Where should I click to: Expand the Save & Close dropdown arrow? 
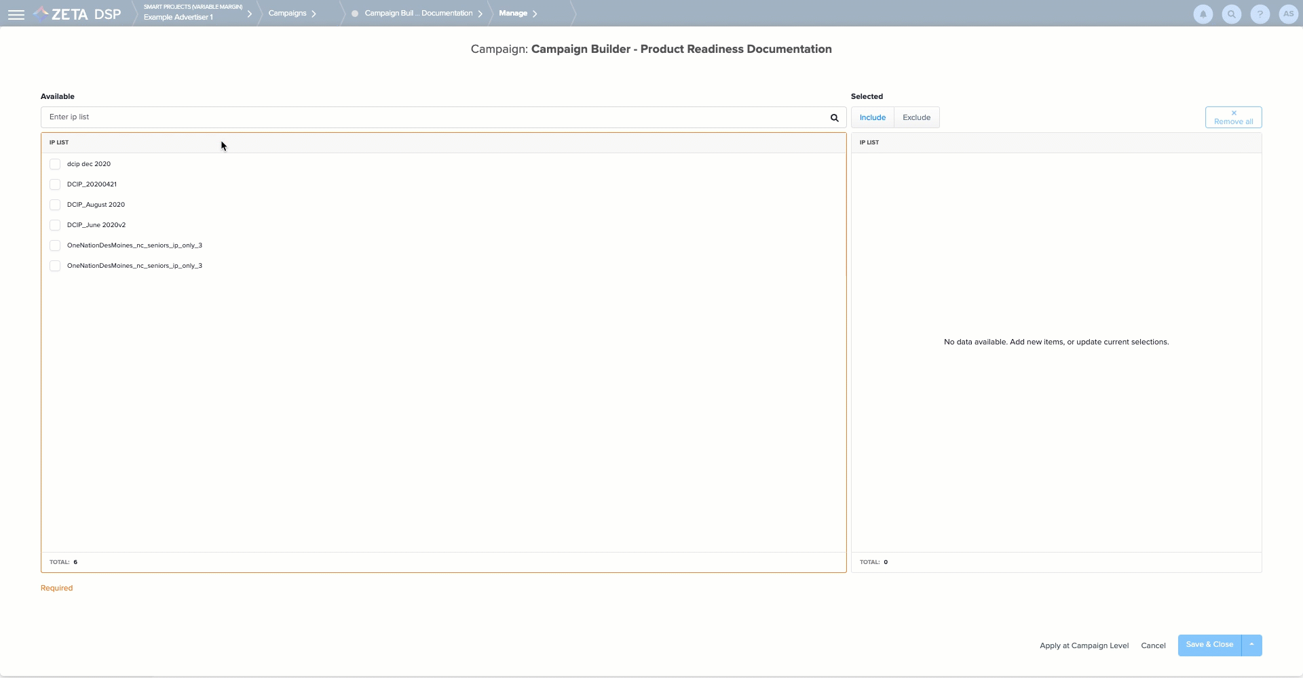pos(1251,645)
